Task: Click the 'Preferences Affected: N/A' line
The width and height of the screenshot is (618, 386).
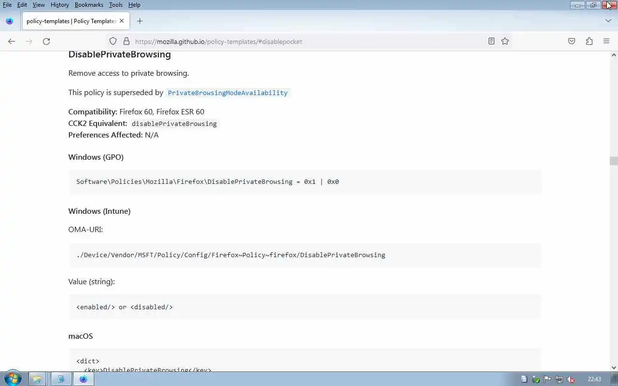Action: [113, 135]
